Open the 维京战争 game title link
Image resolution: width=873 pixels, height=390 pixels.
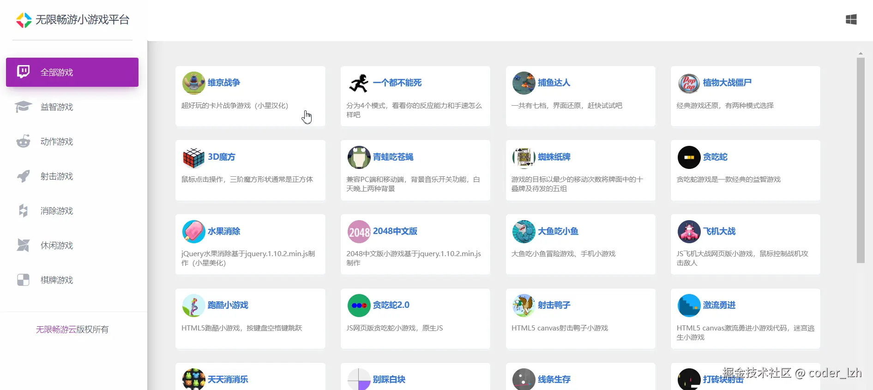tap(224, 83)
